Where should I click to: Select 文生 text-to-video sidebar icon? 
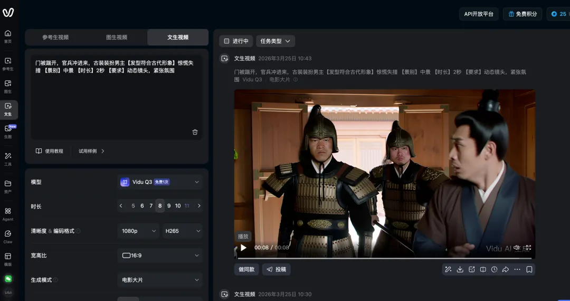(8, 109)
